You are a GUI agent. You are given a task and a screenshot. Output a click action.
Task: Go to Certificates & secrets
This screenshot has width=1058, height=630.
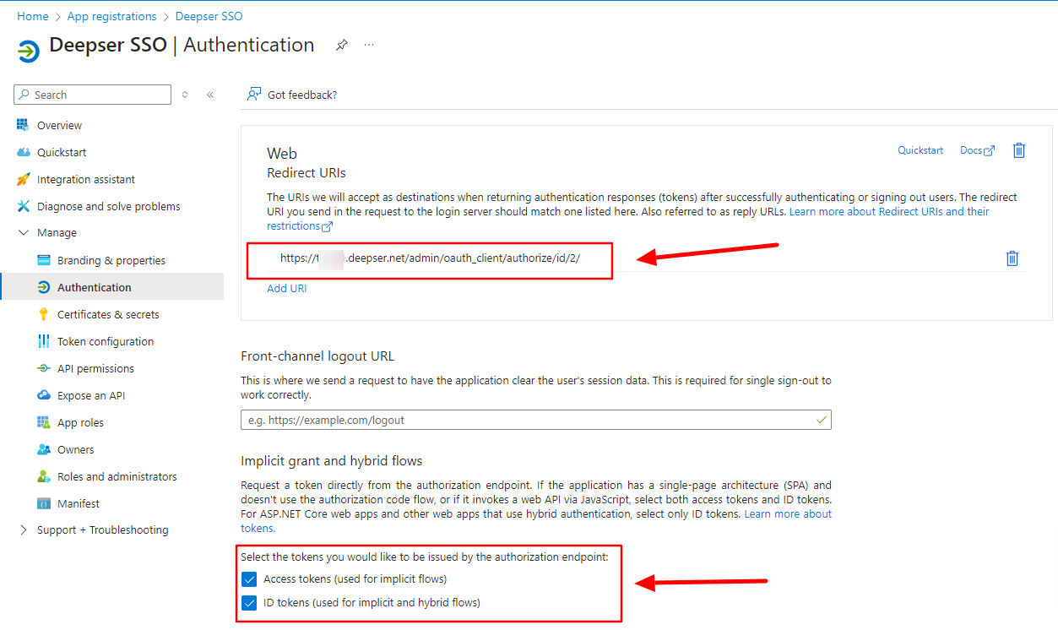[x=108, y=314]
